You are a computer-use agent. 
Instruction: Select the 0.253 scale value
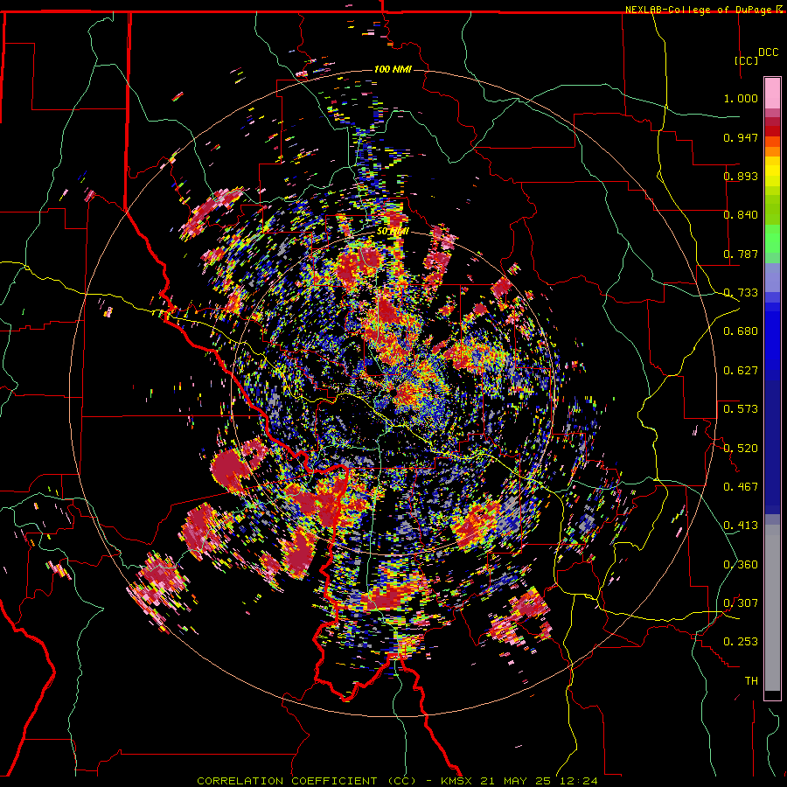tap(741, 642)
